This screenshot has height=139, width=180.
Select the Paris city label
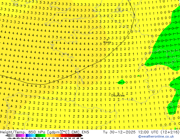pyautogui.click(x=107, y=42)
